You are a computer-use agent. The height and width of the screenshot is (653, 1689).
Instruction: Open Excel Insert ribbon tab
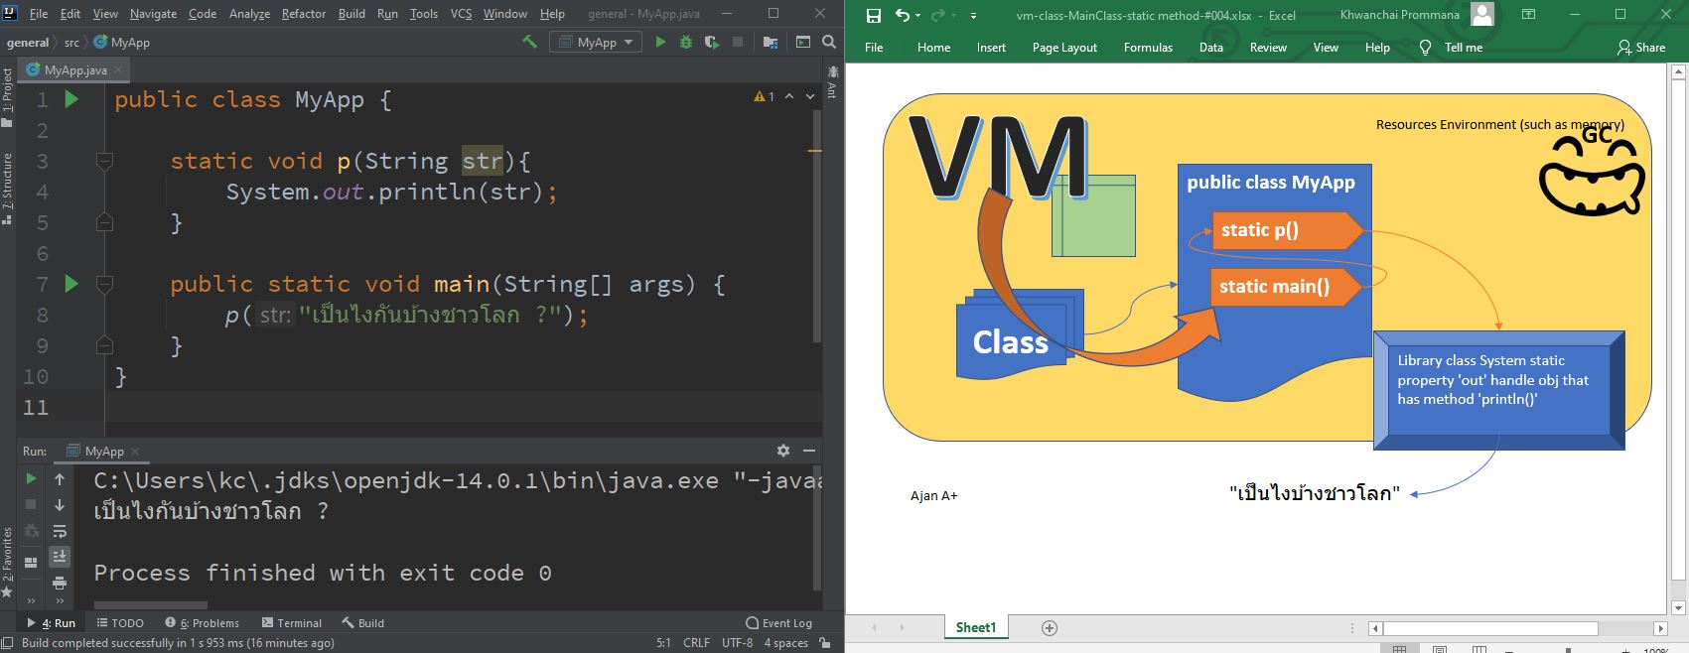[991, 47]
